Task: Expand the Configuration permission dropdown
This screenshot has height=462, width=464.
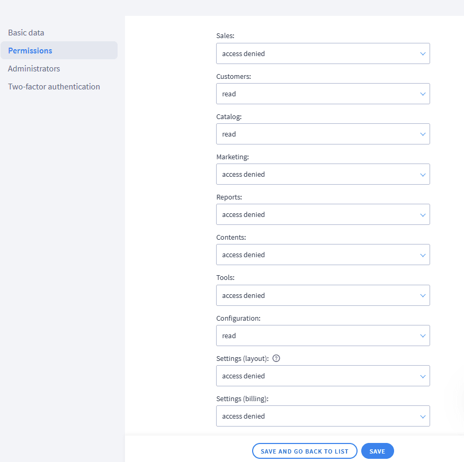Action: coord(323,336)
